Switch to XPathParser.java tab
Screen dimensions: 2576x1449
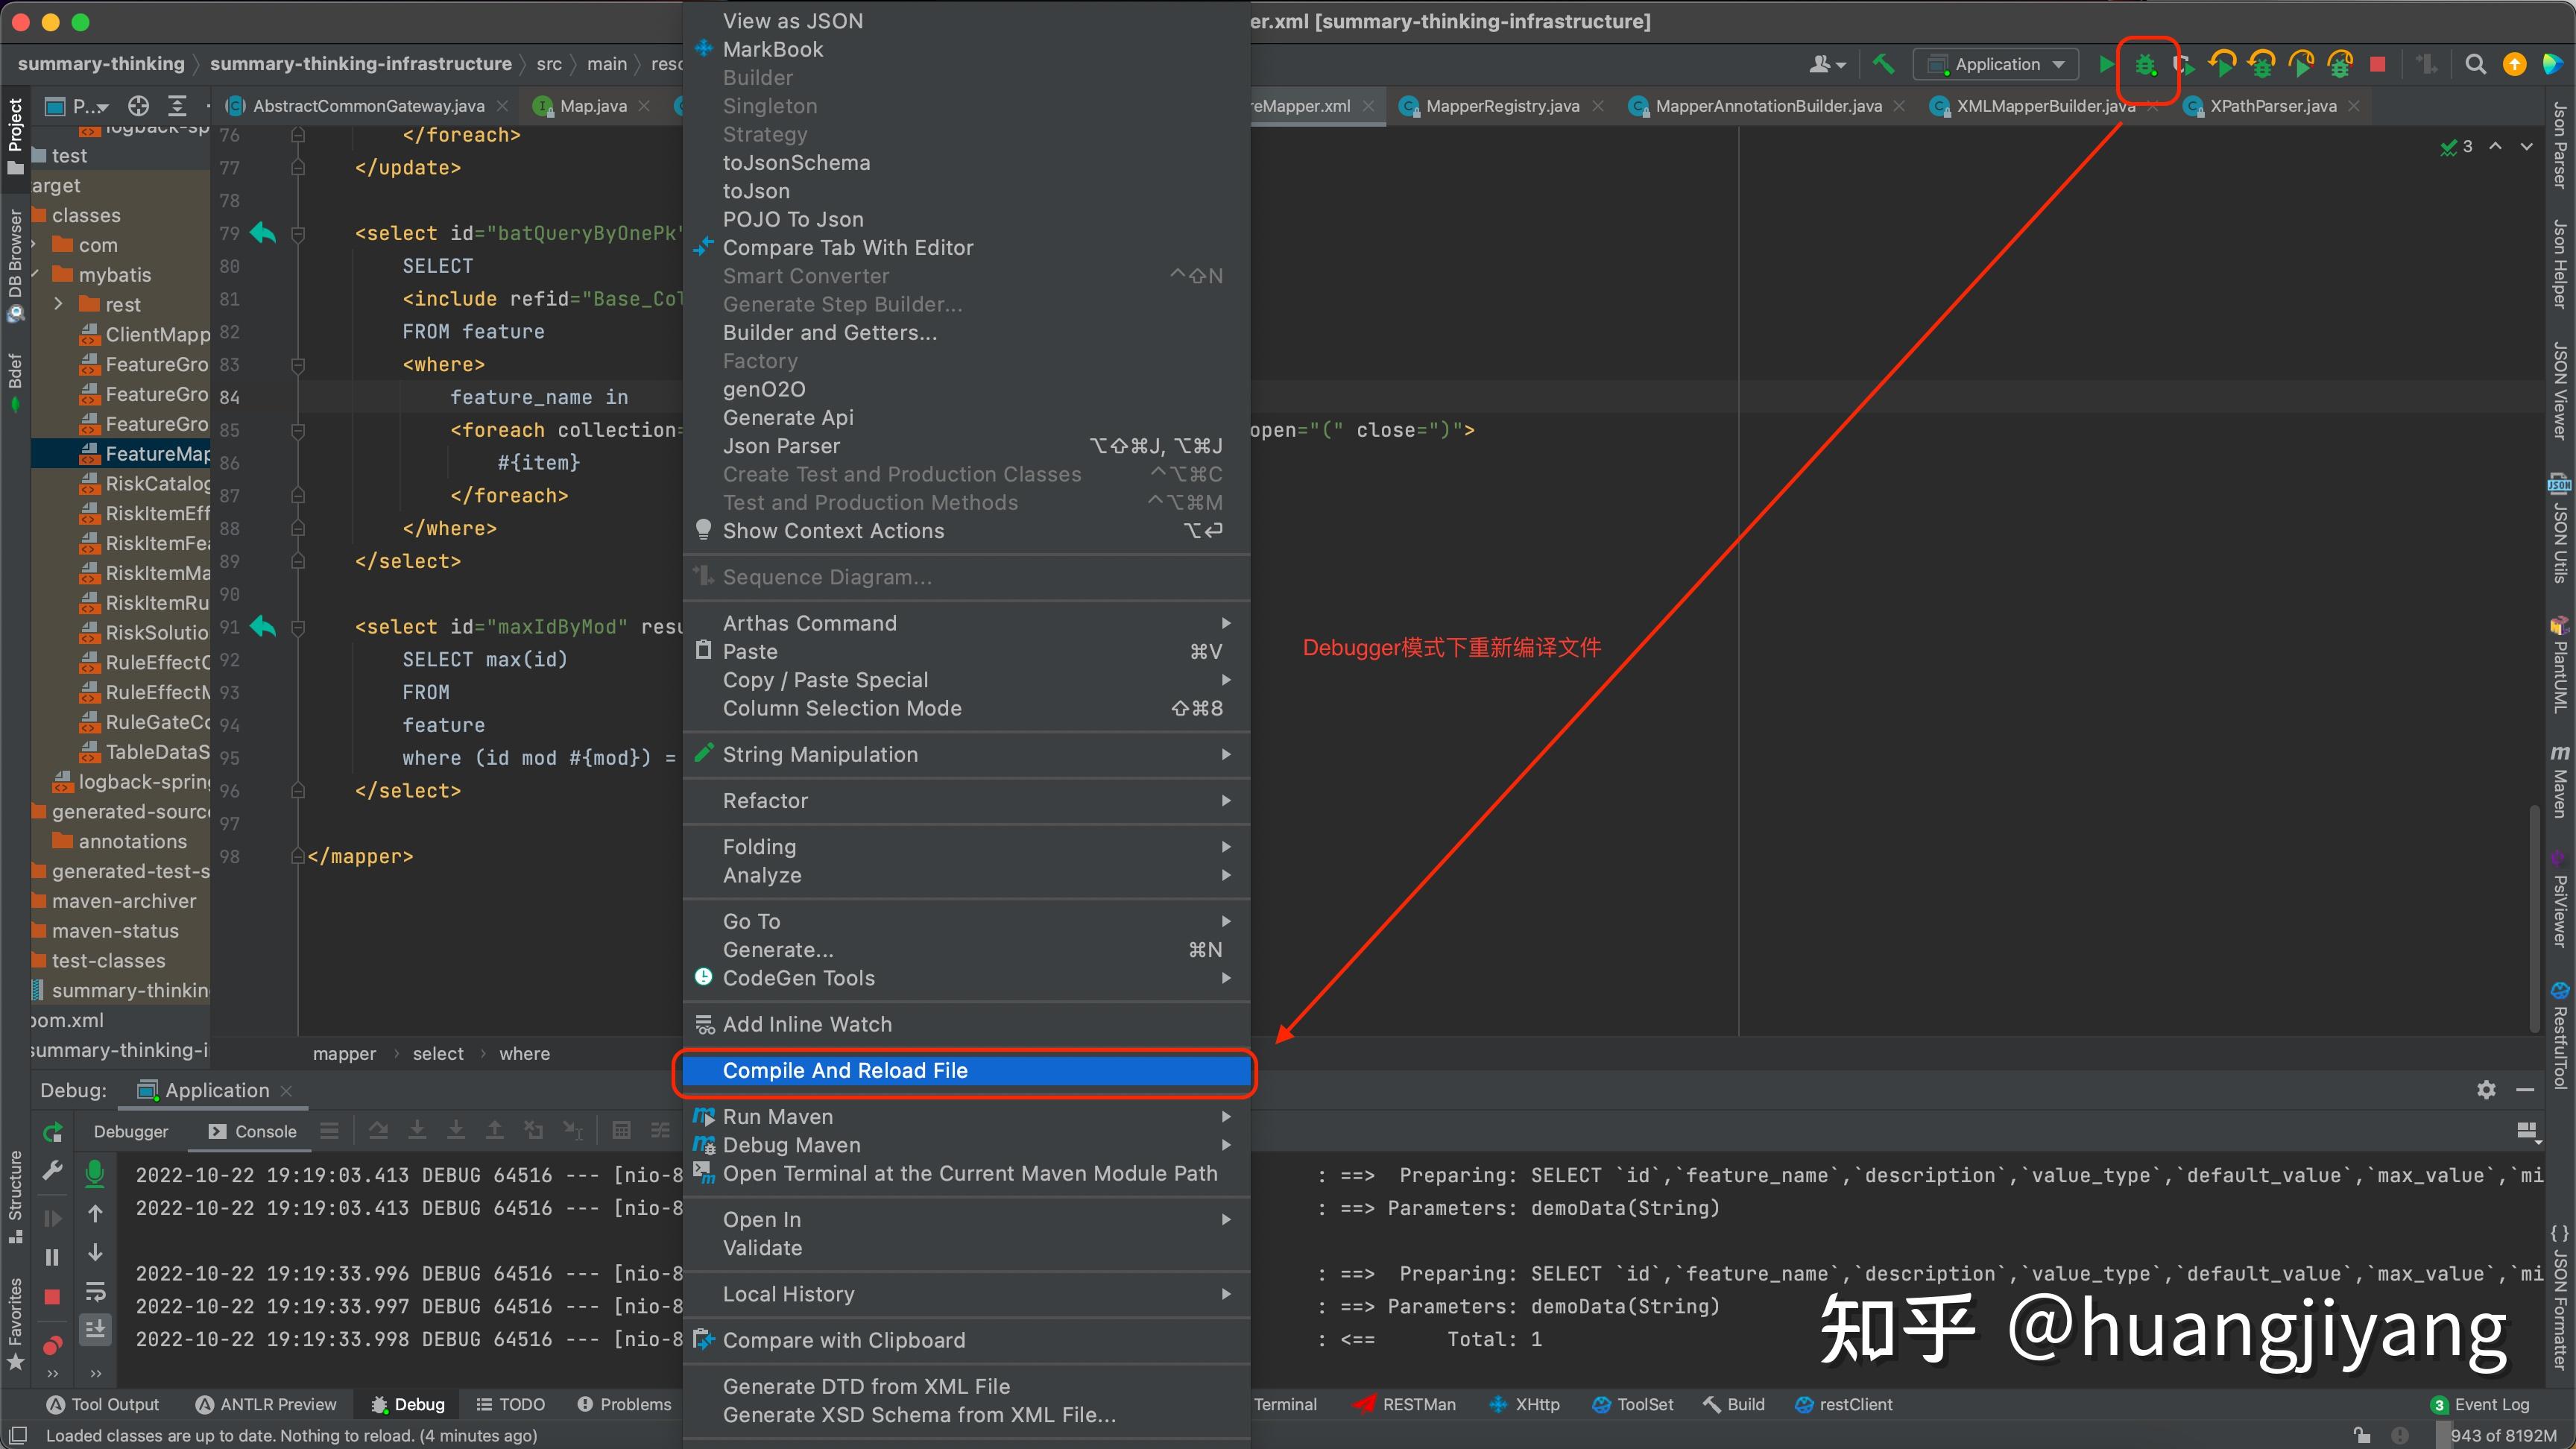tap(2272, 106)
